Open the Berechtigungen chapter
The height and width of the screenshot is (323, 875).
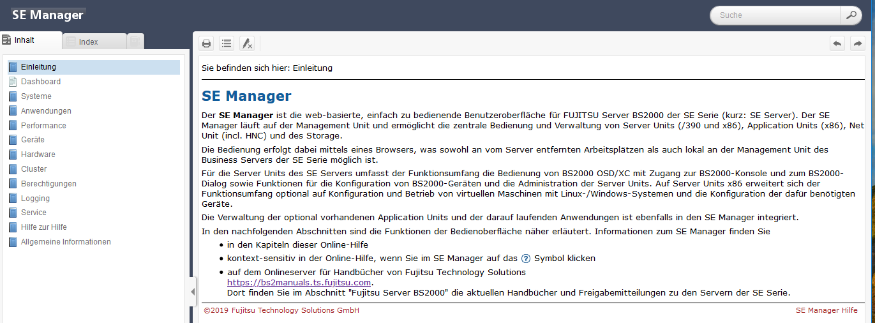[49, 184]
